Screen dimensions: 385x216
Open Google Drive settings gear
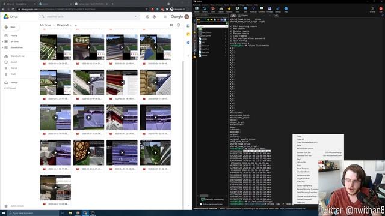click(x=154, y=17)
